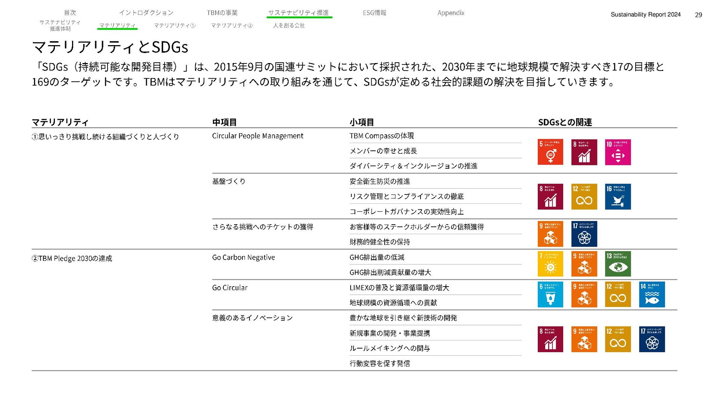Click SDG 9 icon in Go Carbon Negative row

[x=584, y=264]
